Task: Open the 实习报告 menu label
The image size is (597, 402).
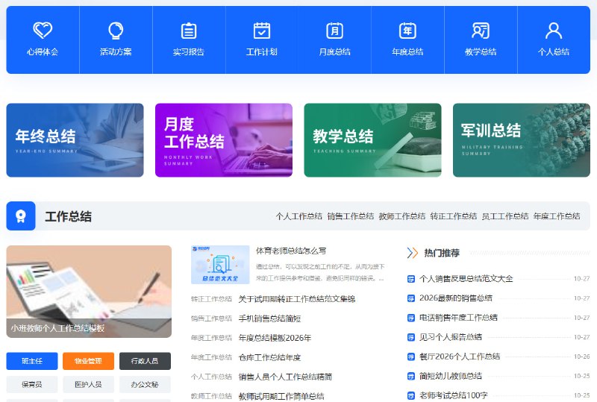Action: point(189,51)
